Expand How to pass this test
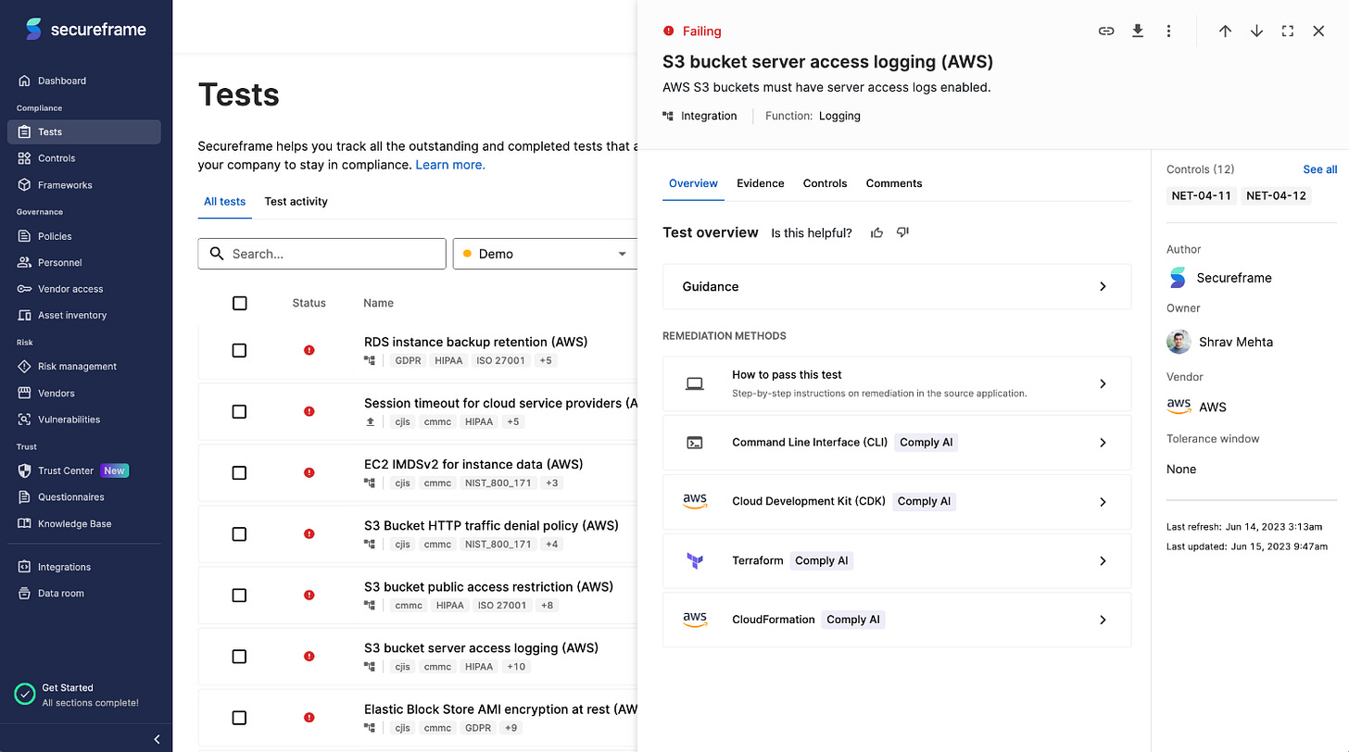The width and height of the screenshot is (1349, 752). (x=897, y=383)
